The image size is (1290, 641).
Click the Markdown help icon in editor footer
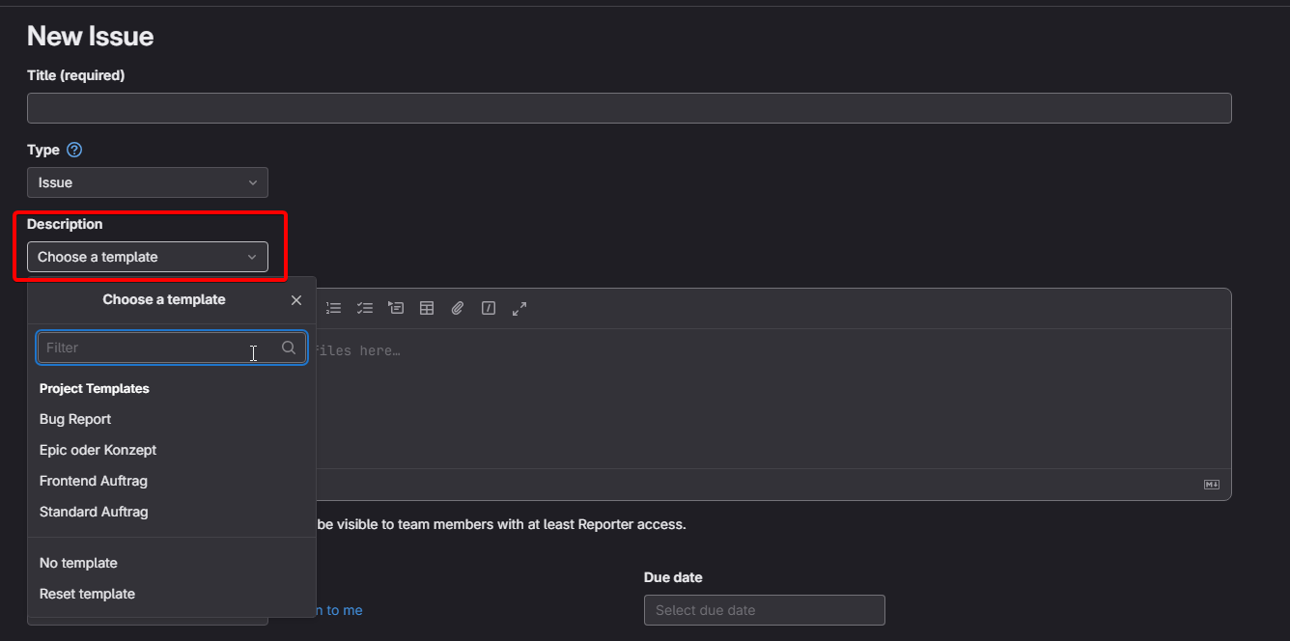pyautogui.click(x=1211, y=485)
